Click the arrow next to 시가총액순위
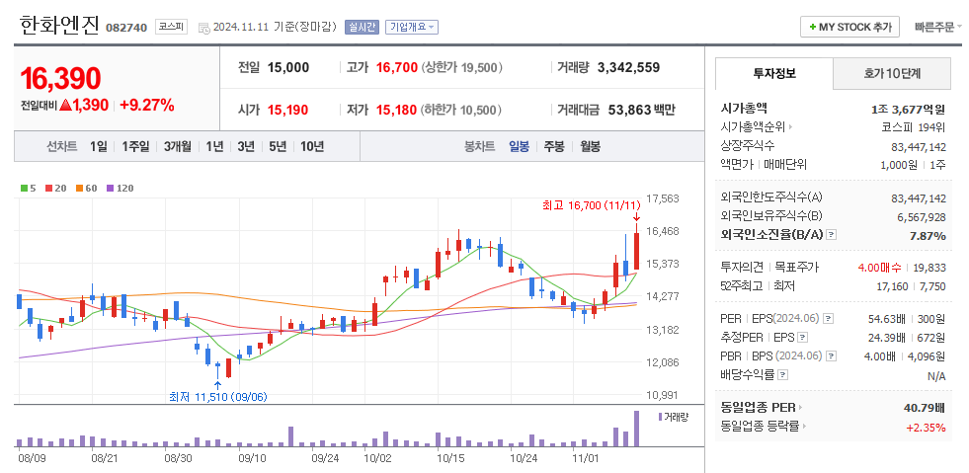Image resolution: width=969 pixels, height=473 pixels. [x=790, y=127]
